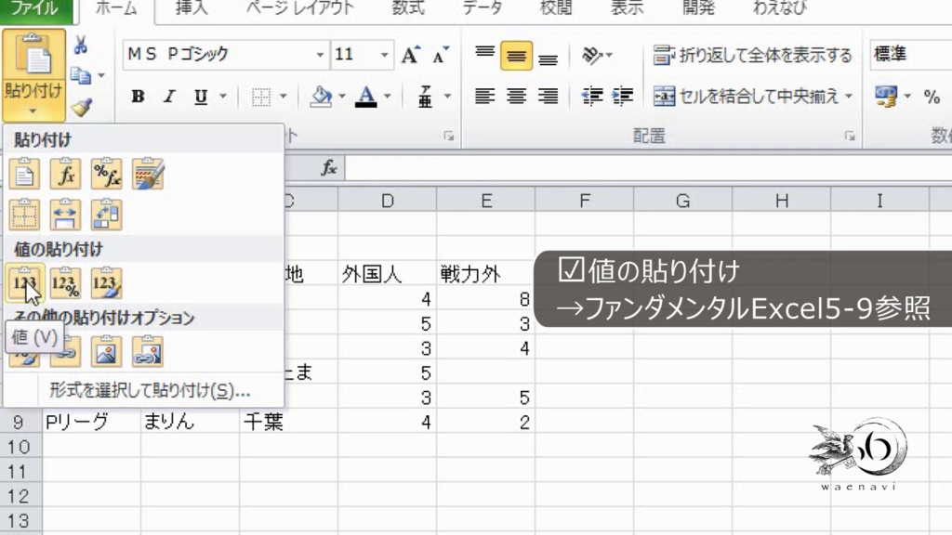The image size is (952, 535).
Task: Select the Format Painter brush icon
Action: pos(82,108)
